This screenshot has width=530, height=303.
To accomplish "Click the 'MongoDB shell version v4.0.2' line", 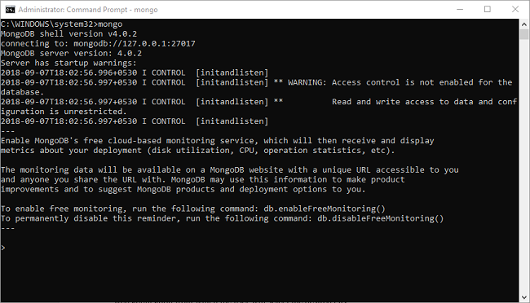I will point(68,33).
